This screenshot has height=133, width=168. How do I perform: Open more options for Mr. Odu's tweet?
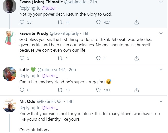click(x=161, y=101)
